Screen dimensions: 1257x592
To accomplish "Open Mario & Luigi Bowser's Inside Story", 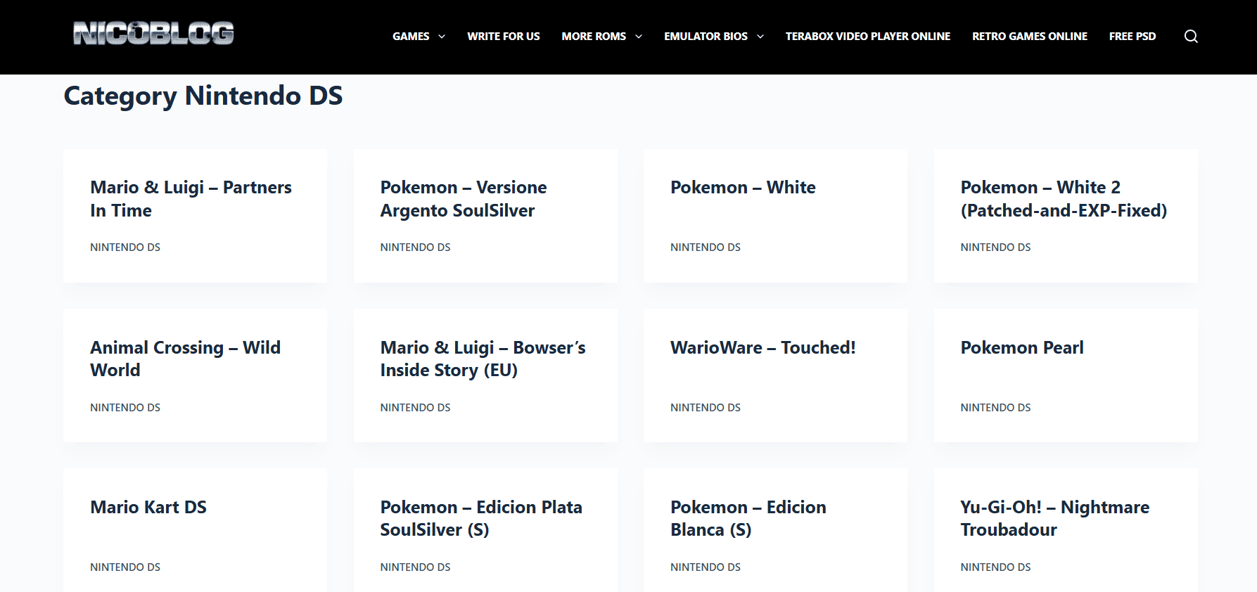I will click(x=483, y=359).
